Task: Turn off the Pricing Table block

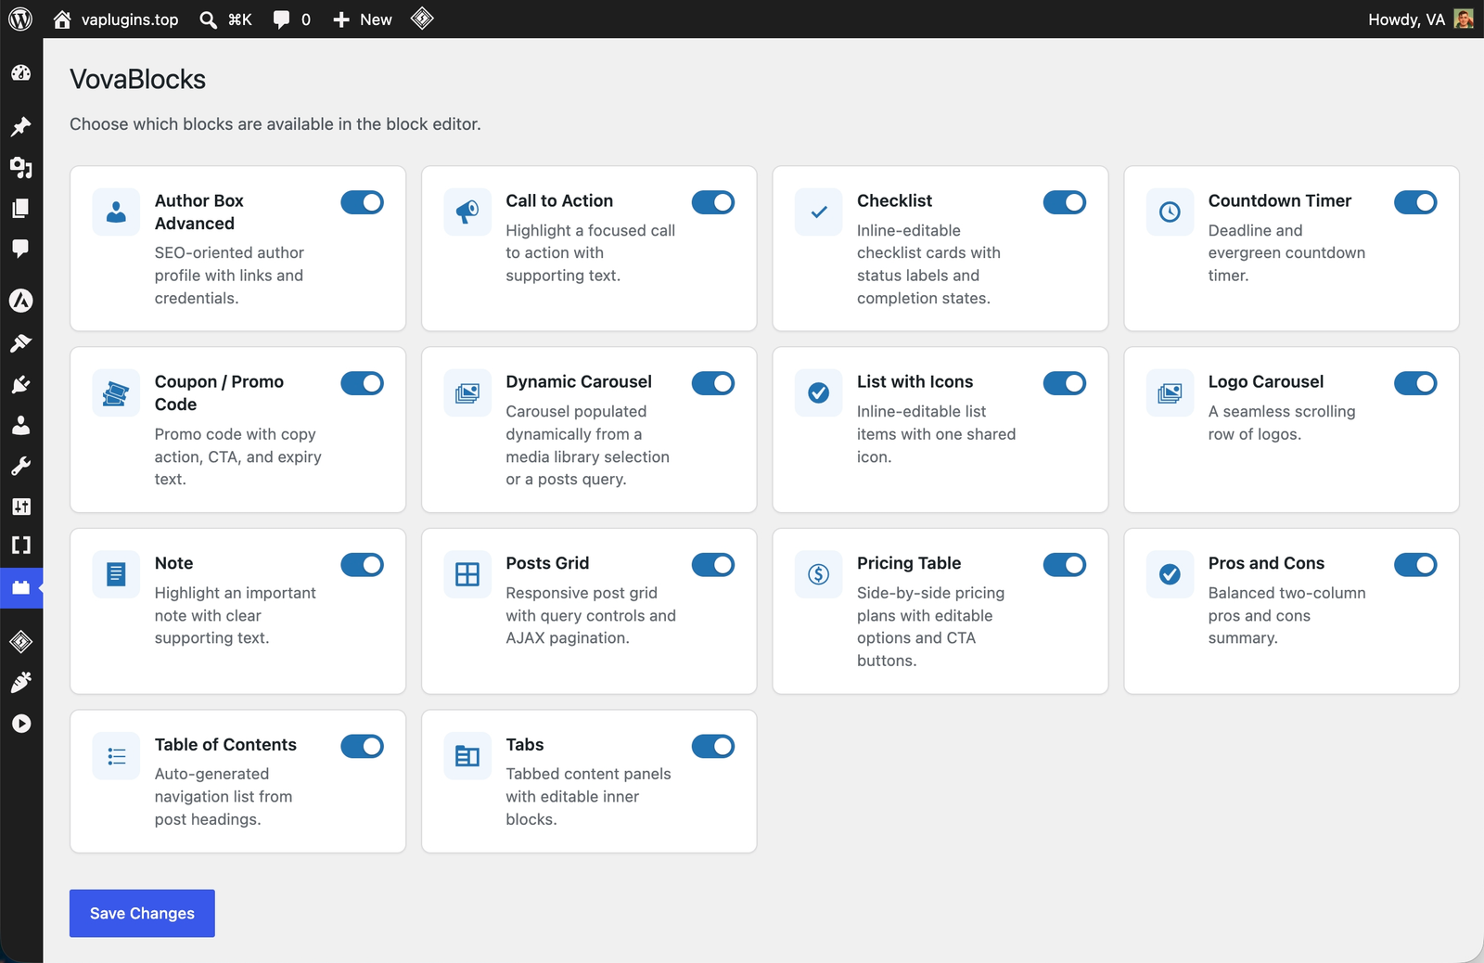Action: [x=1065, y=565]
